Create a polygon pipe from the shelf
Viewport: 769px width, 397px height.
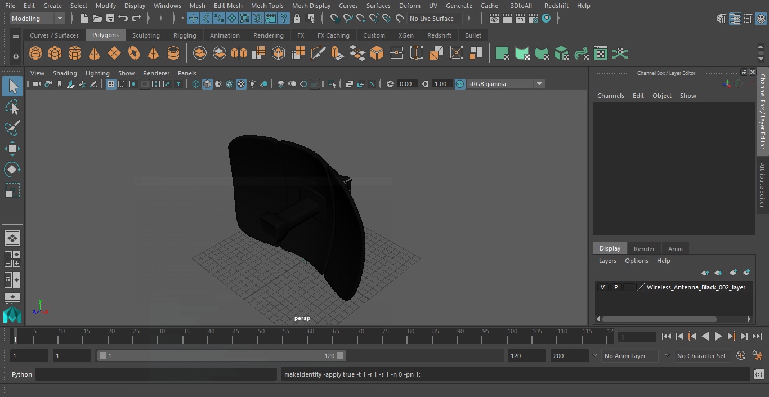(173, 53)
